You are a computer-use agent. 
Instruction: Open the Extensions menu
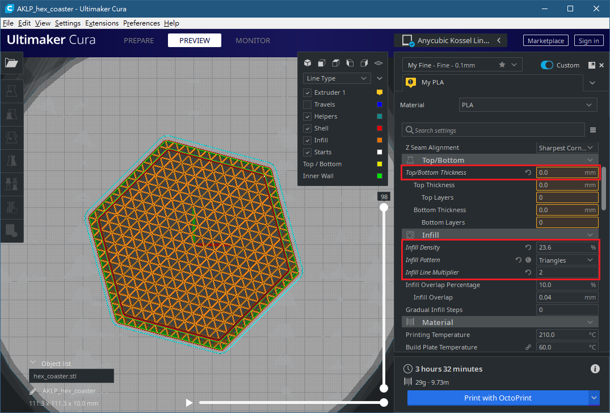point(102,23)
